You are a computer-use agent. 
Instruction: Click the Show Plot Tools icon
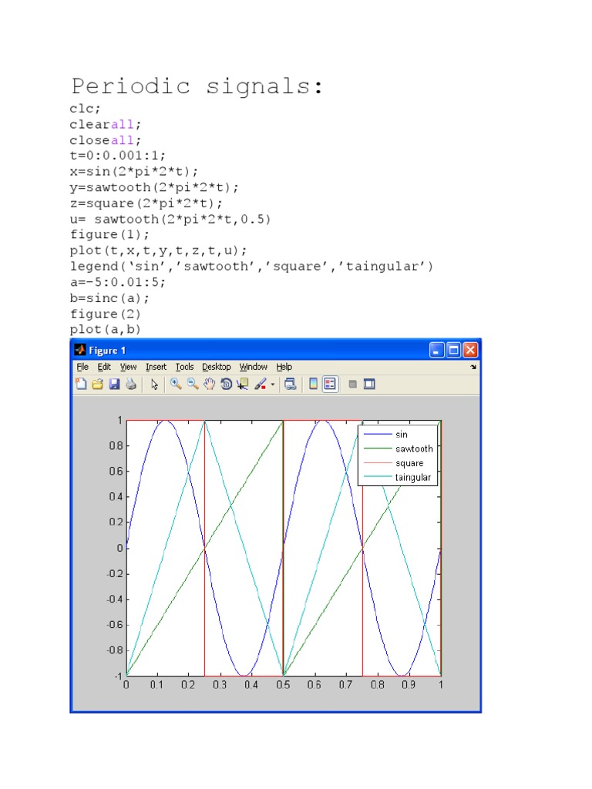tap(369, 384)
